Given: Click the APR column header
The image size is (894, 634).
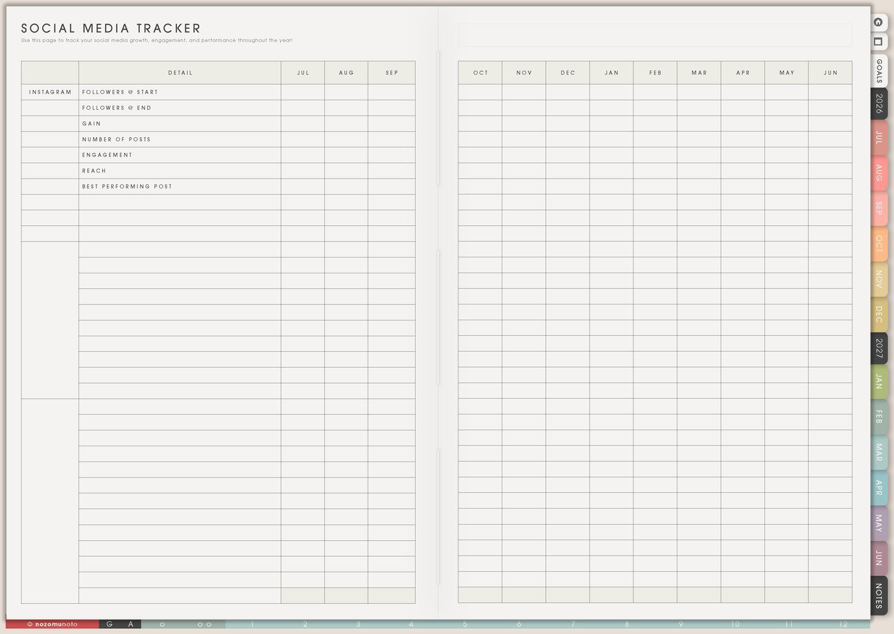Looking at the screenshot, I should tap(743, 73).
